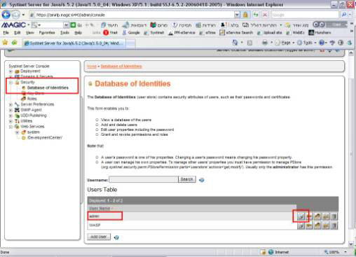Click the Search button beside the Username field

coord(187,179)
